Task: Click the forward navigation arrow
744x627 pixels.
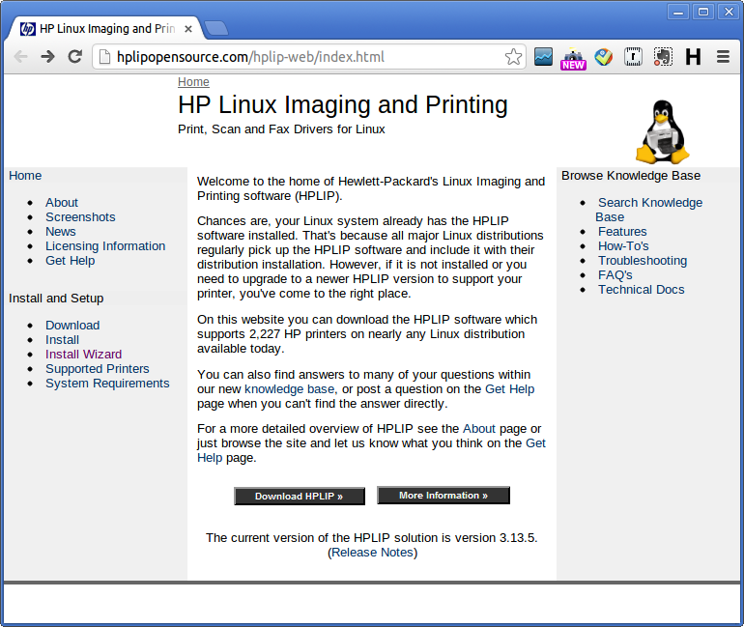Action: click(47, 57)
